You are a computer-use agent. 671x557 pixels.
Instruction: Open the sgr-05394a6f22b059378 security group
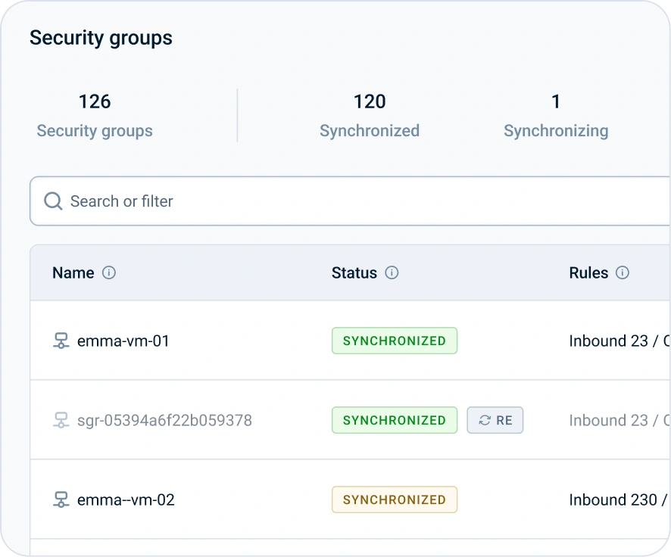click(164, 420)
